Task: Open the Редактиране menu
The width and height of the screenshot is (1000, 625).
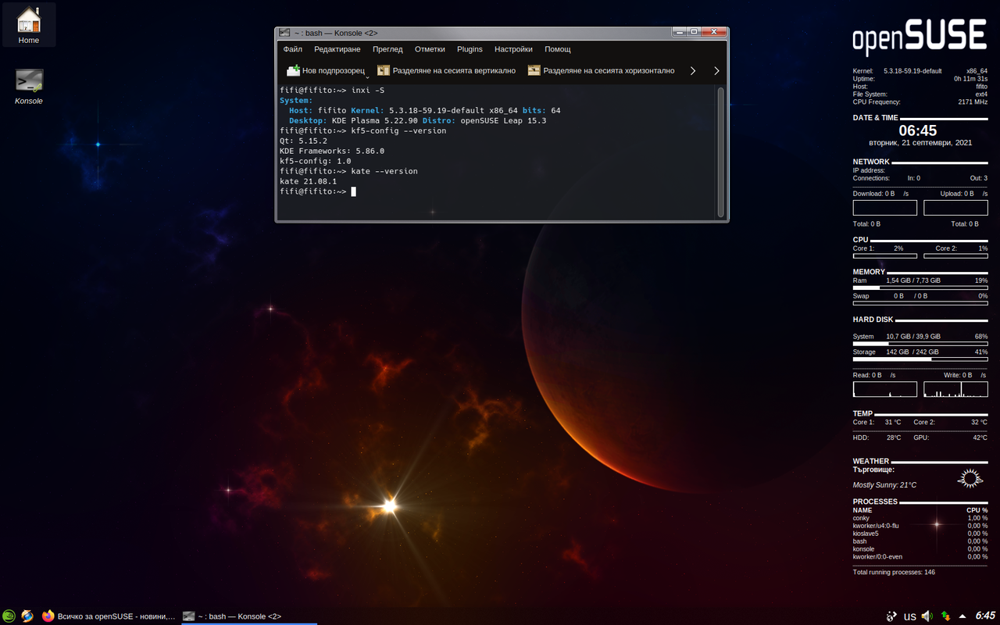Action: click(337, 49)
